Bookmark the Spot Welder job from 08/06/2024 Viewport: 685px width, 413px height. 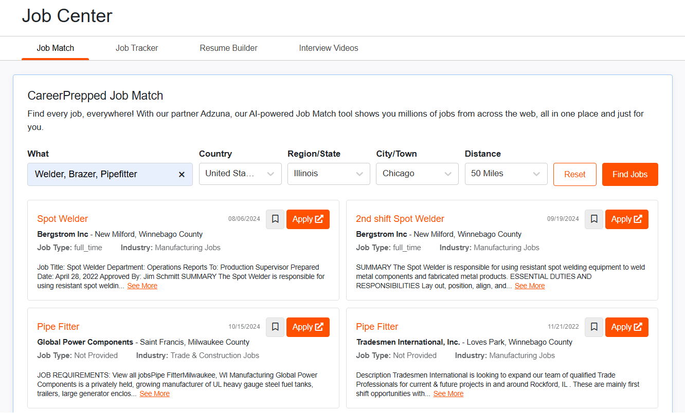coord(275,219)
